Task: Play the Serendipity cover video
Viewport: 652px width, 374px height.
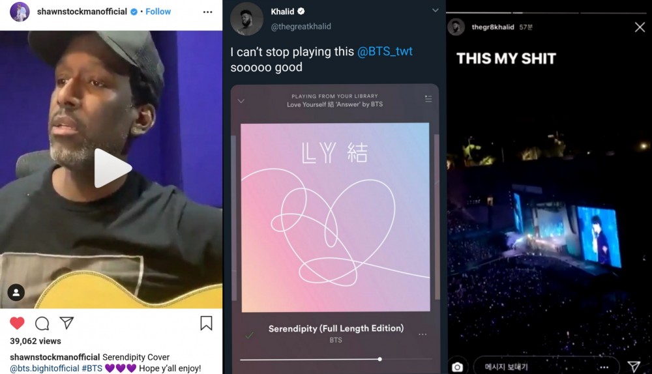Action: tap(112, 168)
